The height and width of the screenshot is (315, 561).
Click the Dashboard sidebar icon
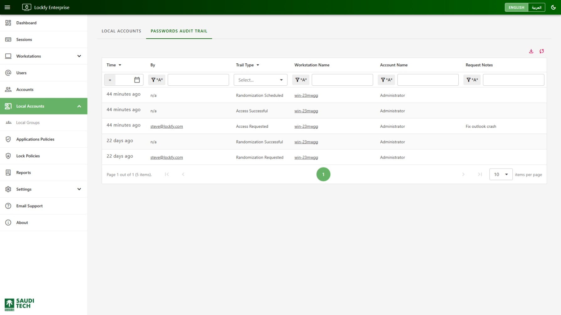[8, 23]
